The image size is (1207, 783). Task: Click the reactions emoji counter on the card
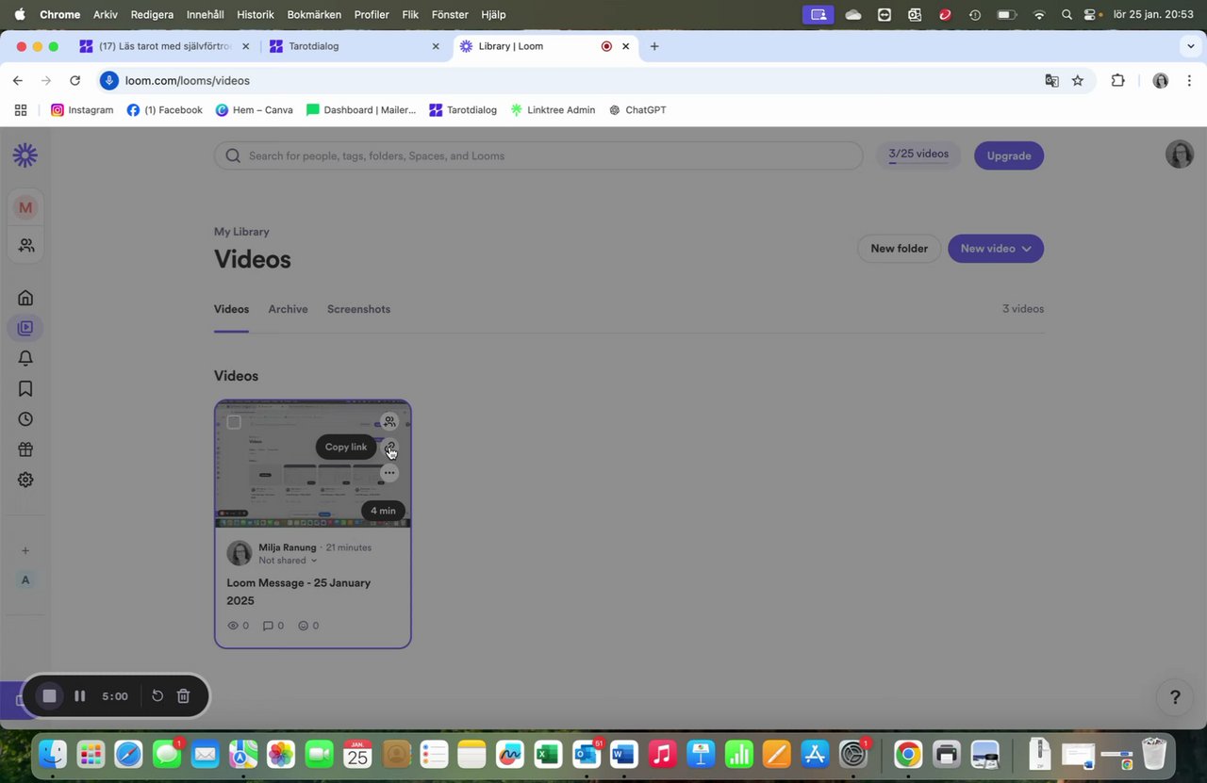click(308, 626)
